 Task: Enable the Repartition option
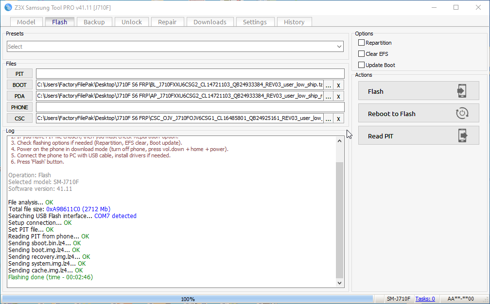tap(361, 42)
